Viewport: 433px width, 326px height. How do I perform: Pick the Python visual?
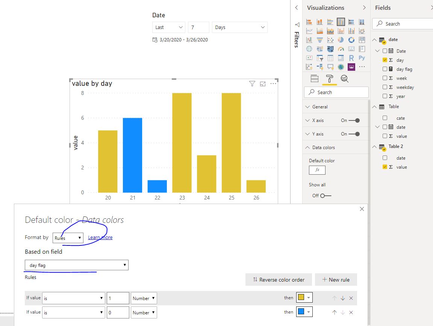[x=362, y=58]
